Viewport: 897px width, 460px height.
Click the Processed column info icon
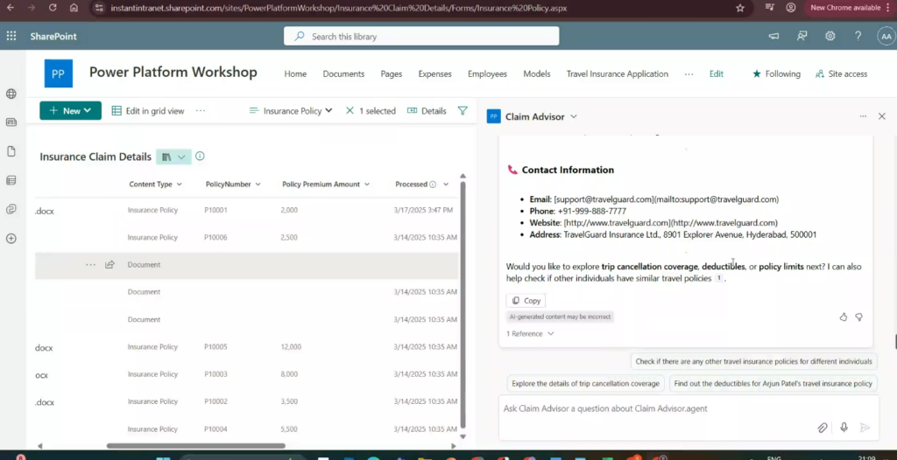[x=433, y=184]
